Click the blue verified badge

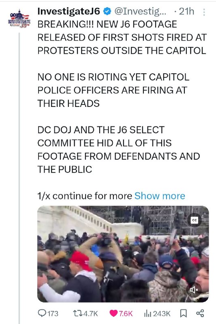tap(107, 11)
